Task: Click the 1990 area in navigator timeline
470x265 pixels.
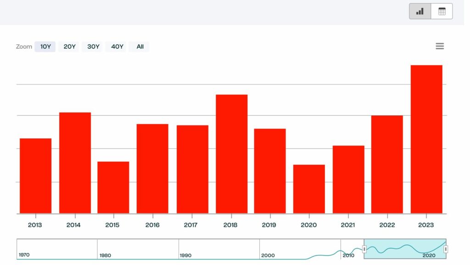Action: point(218,249)
